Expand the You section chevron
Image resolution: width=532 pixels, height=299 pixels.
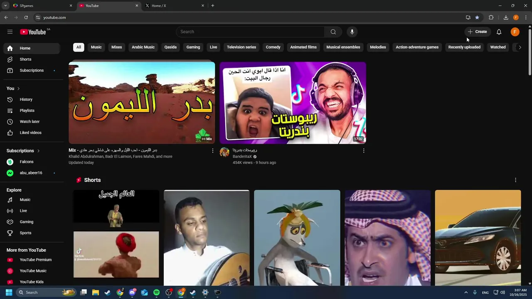[18, 88]
